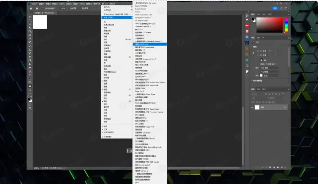318x184 pixels.
Task: Choose VSCO Cam in the extensions submenu
Action: pos(150,45)
